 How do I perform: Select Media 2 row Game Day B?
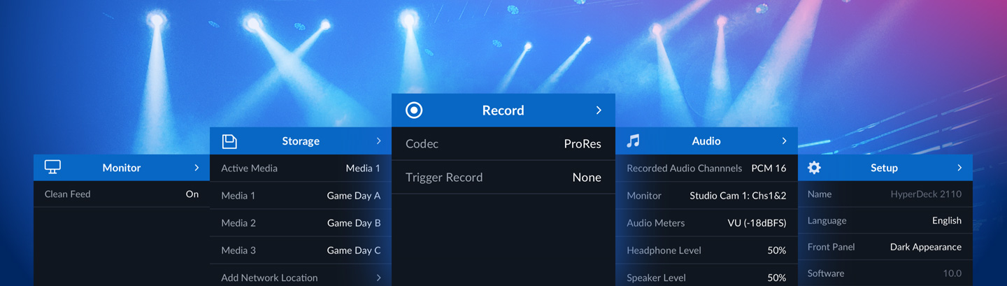click(301, 223)
